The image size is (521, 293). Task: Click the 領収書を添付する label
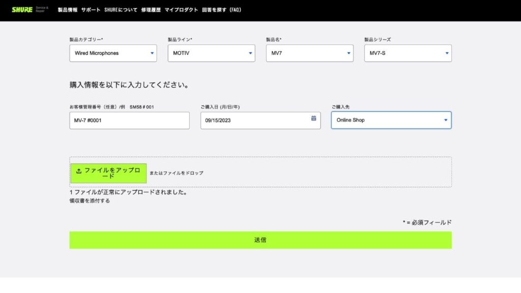(90, 201)
